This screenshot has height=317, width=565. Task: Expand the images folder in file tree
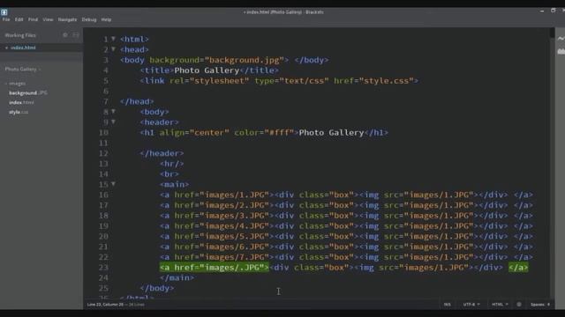click(16, 84)
